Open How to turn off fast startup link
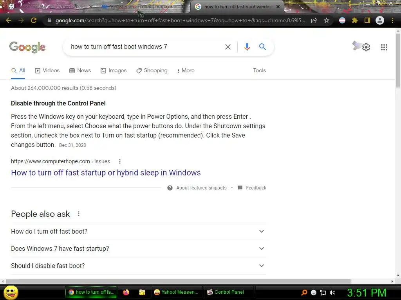 pyautogui.click(x=106, y=173)
